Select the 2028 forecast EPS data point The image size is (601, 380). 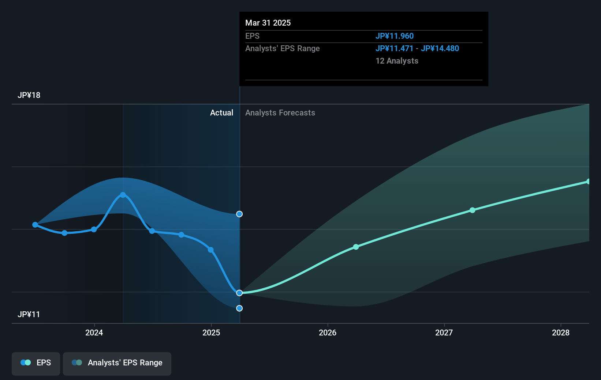(x=589, y=182)
